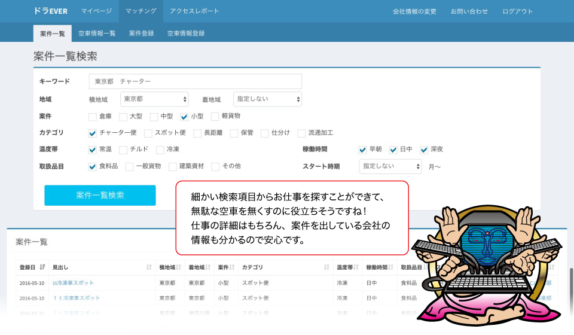
Task: Expand the スタート時期 month dropdown
Action: 390,166
